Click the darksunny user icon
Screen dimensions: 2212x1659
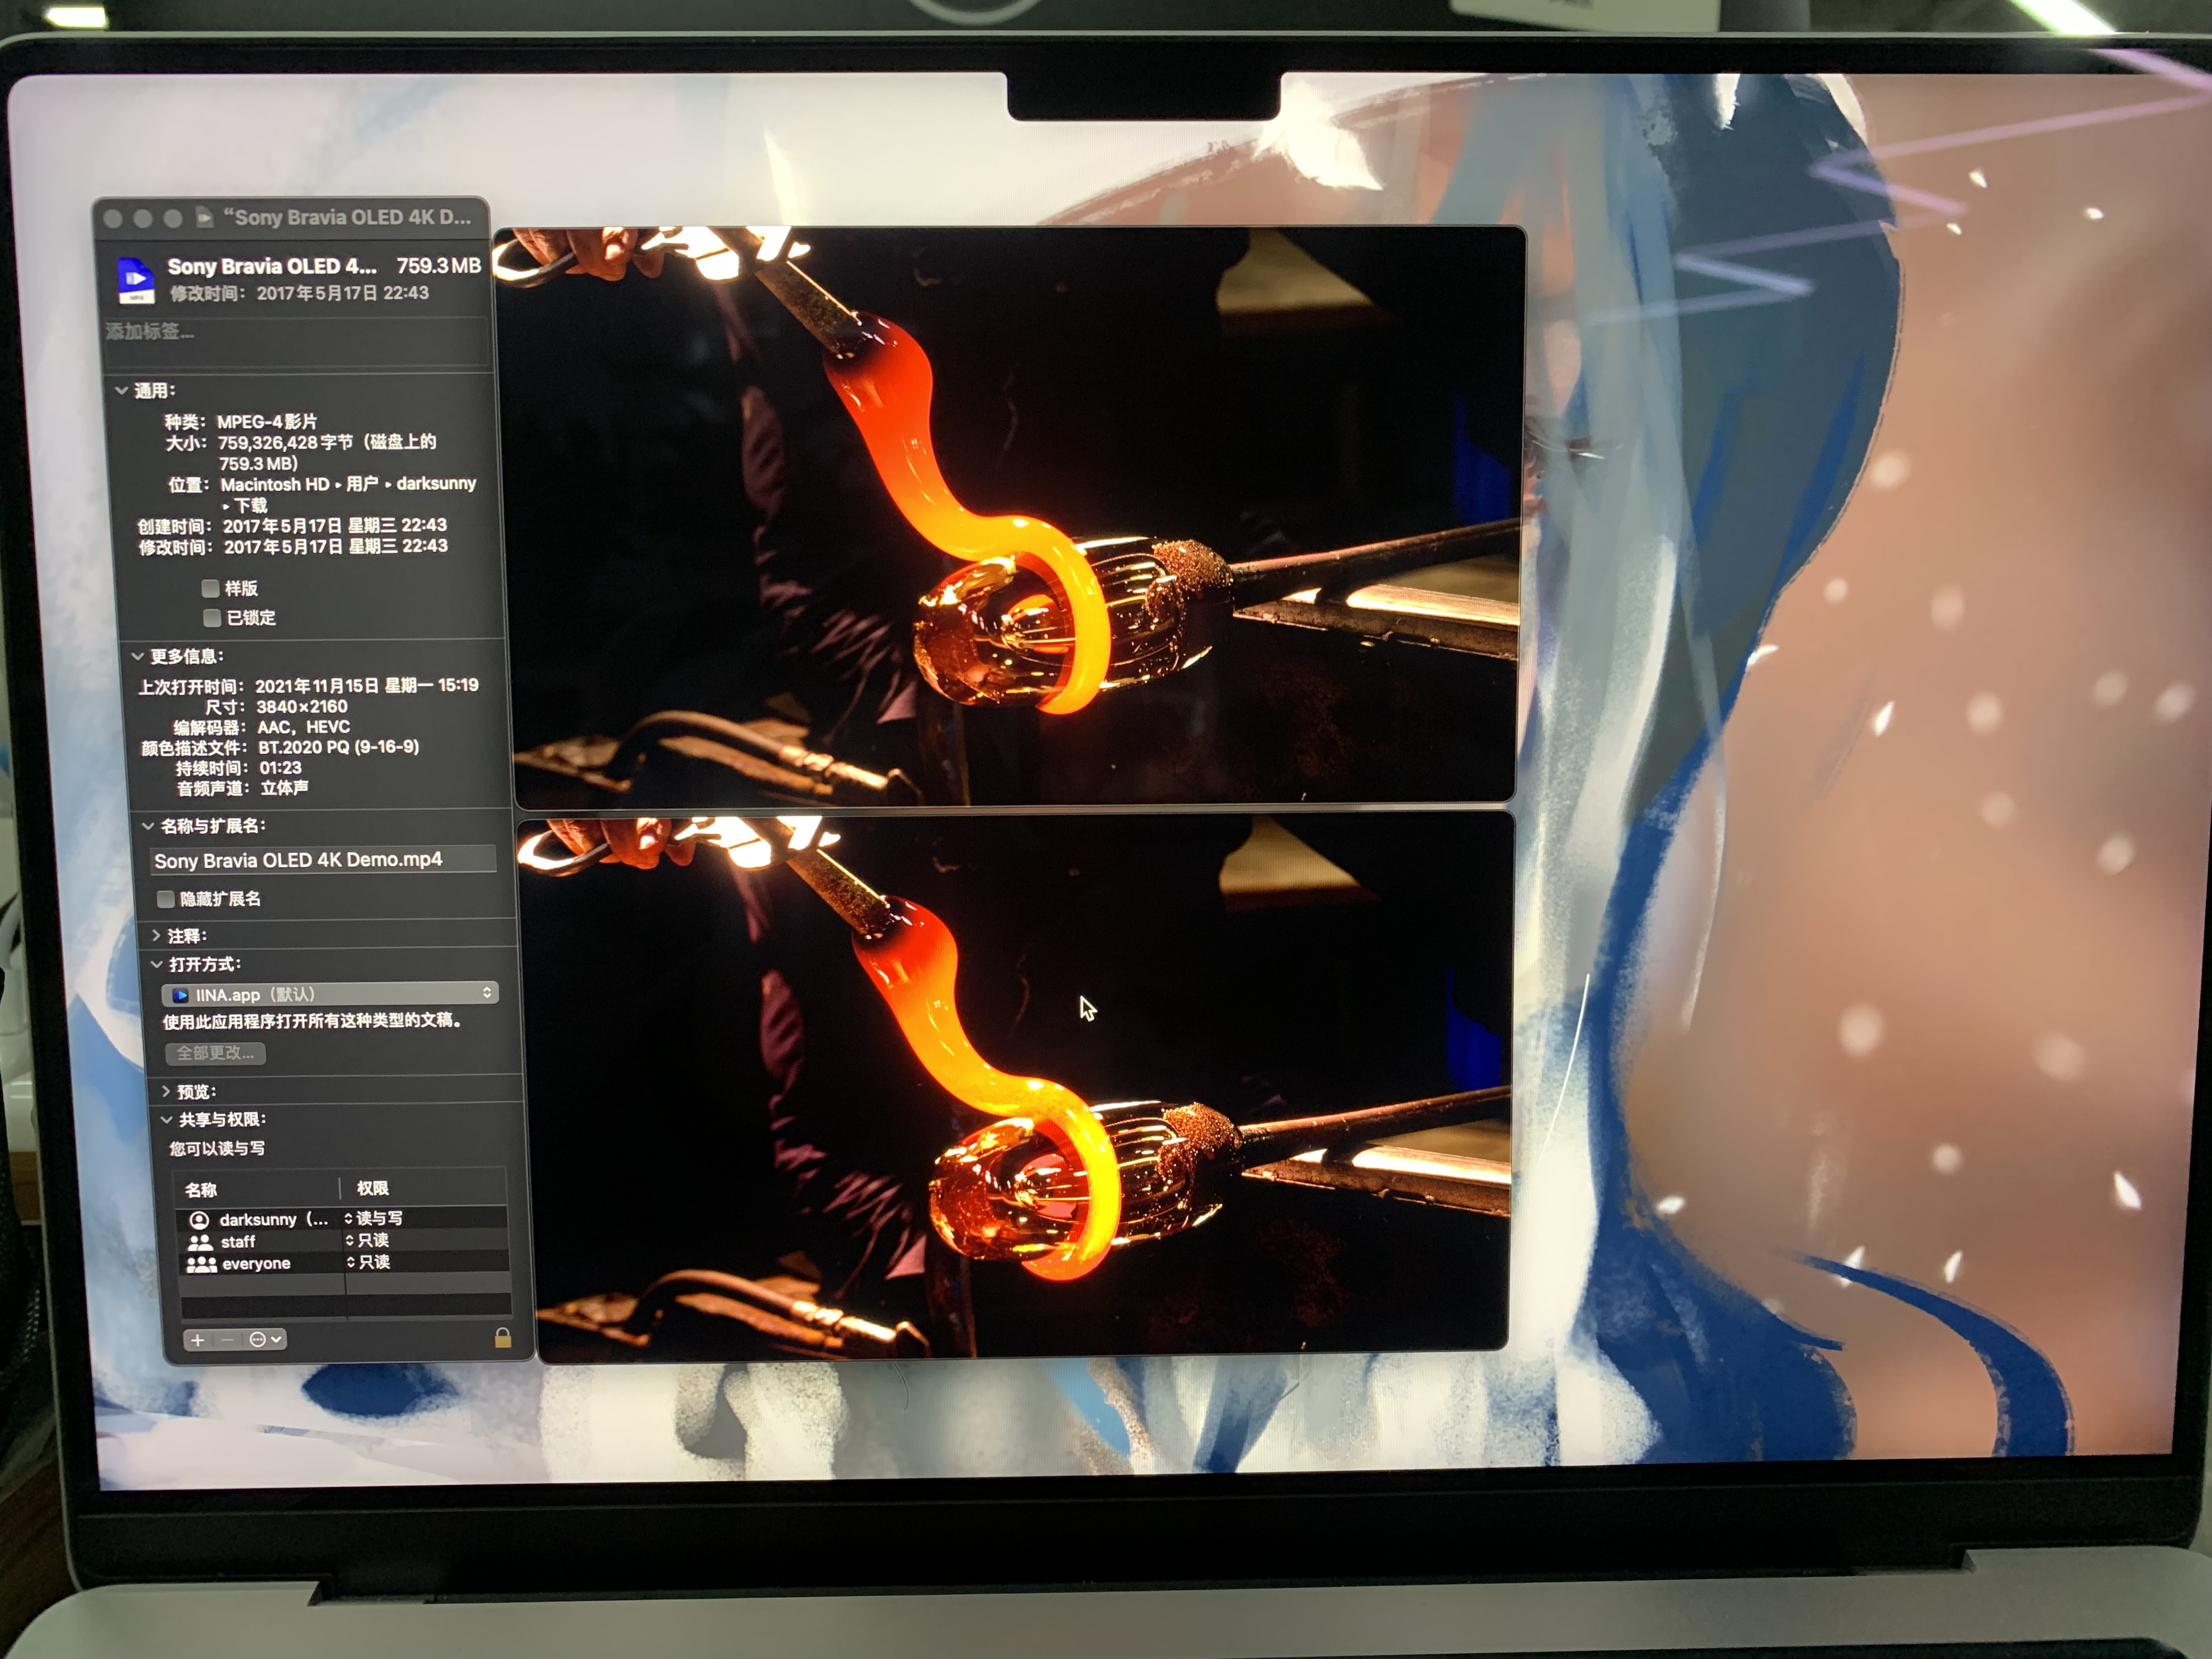coord(199,1220)
